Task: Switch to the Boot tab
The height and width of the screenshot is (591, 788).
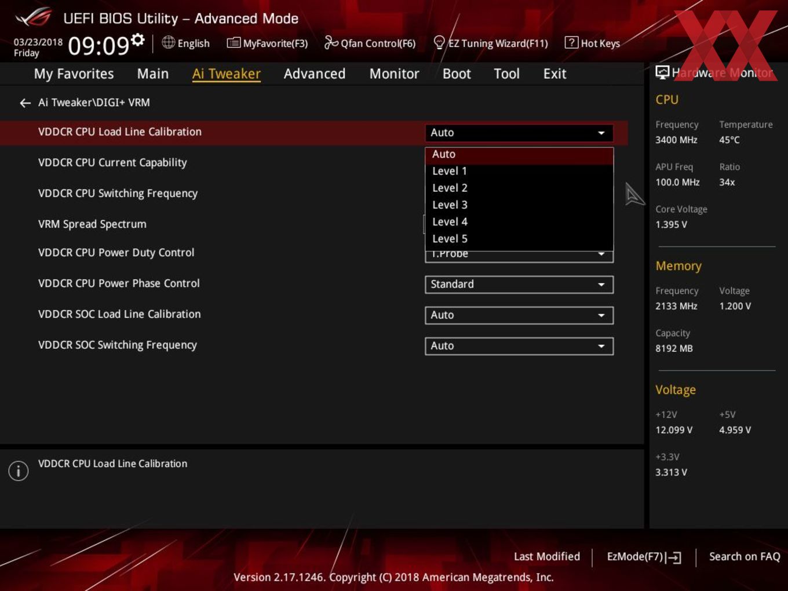Action: [457, 74]
